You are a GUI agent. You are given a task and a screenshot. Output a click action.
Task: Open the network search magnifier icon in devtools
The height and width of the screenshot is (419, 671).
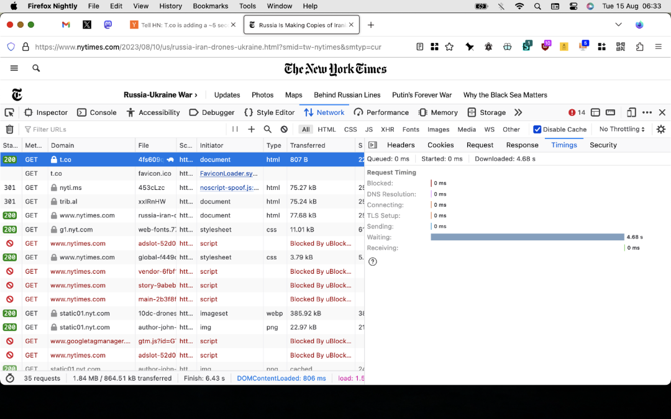[x=267, y=129]
